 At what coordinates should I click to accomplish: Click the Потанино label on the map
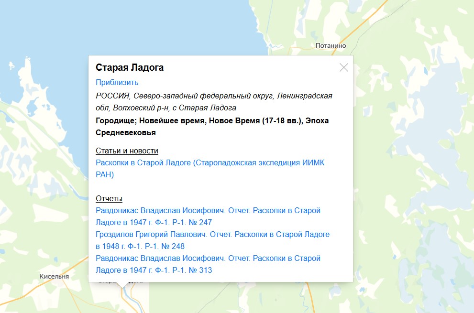pos(331,46)
